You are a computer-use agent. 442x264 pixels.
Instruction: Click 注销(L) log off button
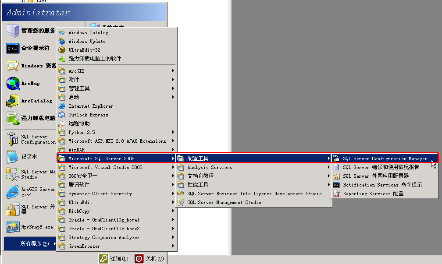coord(114,259)
